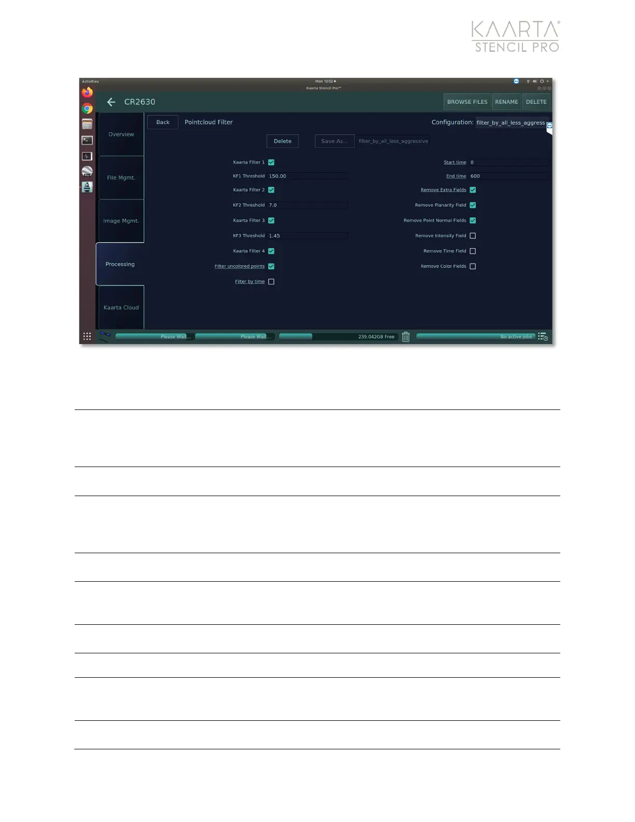The image size is (635, 822).
Task: Show Applications grid icon
Action: pyautogui.click(x=87, y=336)
